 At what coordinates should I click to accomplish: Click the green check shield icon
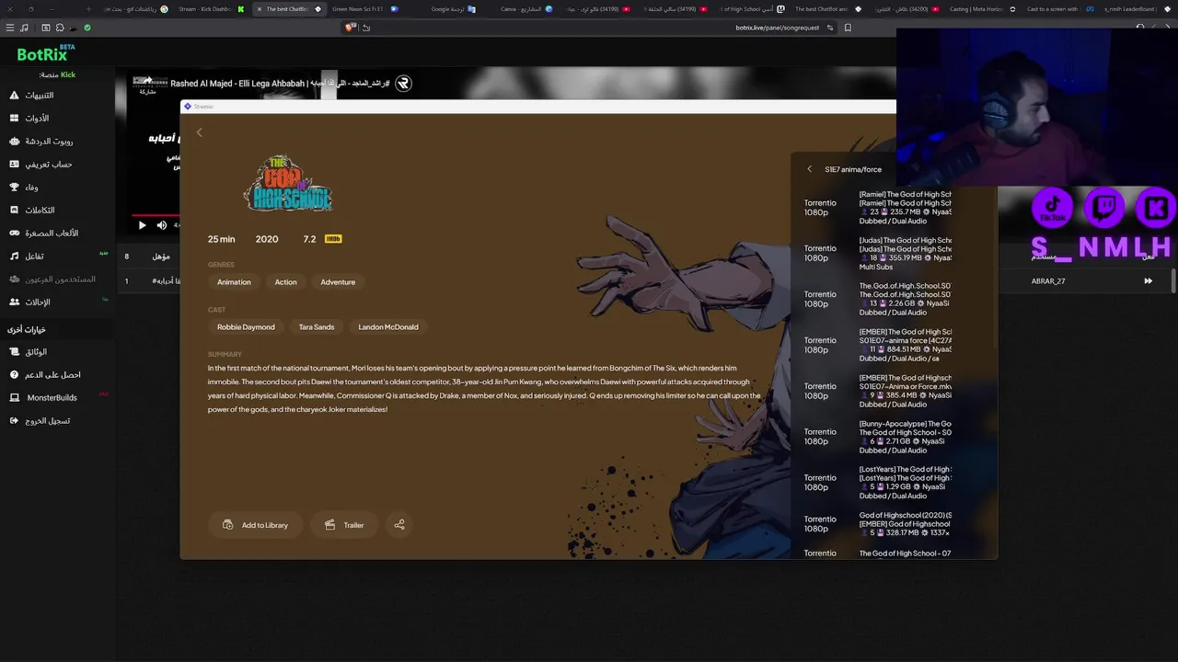(x=87, y=28)
